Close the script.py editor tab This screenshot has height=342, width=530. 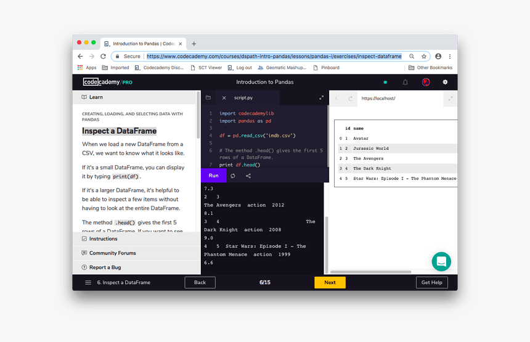224,97
